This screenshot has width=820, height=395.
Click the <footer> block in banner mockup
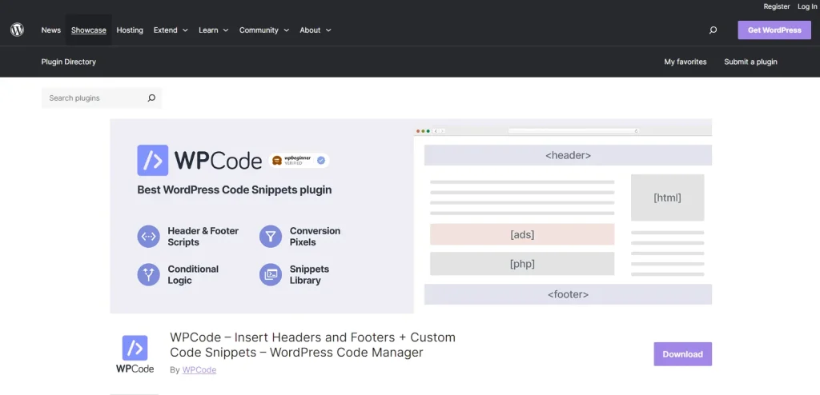click(x=568, y=294)
